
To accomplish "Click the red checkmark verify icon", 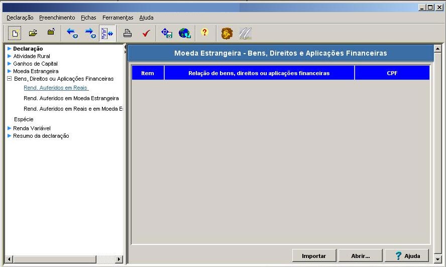I will coord(146,34).
